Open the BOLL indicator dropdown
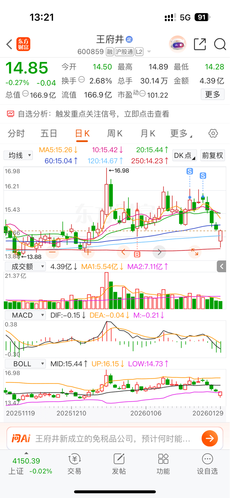 point(25,364)
